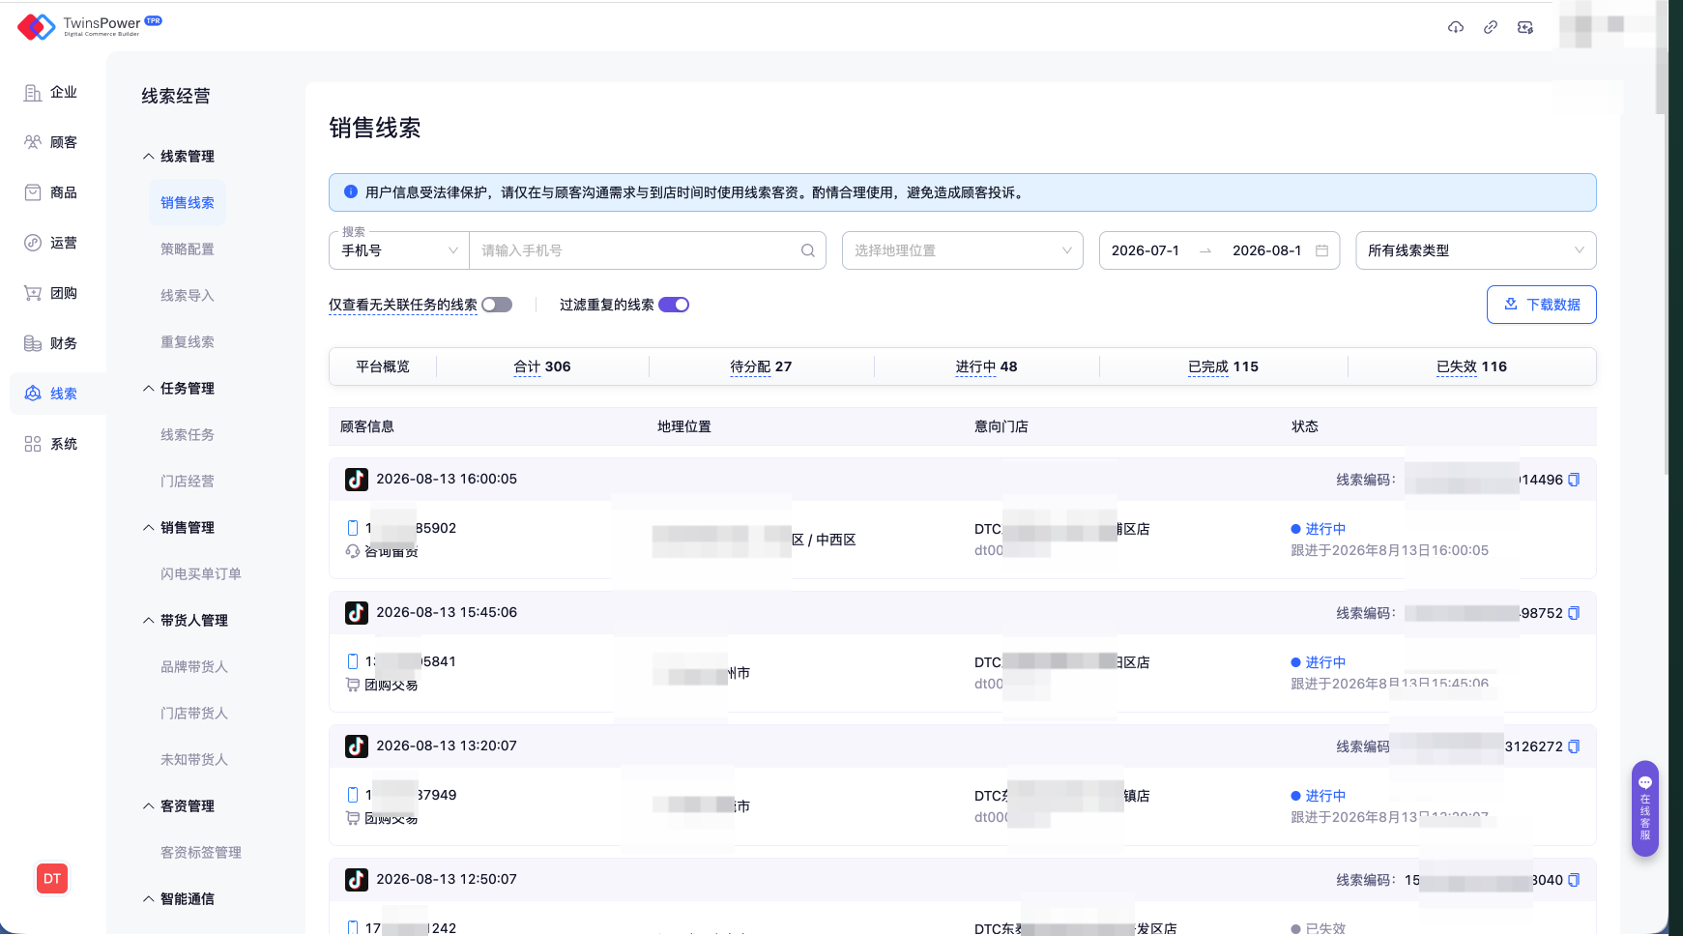Collapse the 智能通信 menu group

click(x=179, y=899)
